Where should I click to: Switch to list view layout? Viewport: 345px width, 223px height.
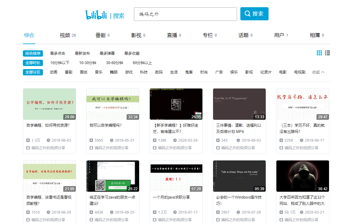pyautogui.click(x=327, y=53)
